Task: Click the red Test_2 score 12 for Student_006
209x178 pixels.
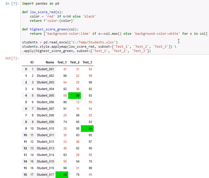Action: [x=78, y=102]
